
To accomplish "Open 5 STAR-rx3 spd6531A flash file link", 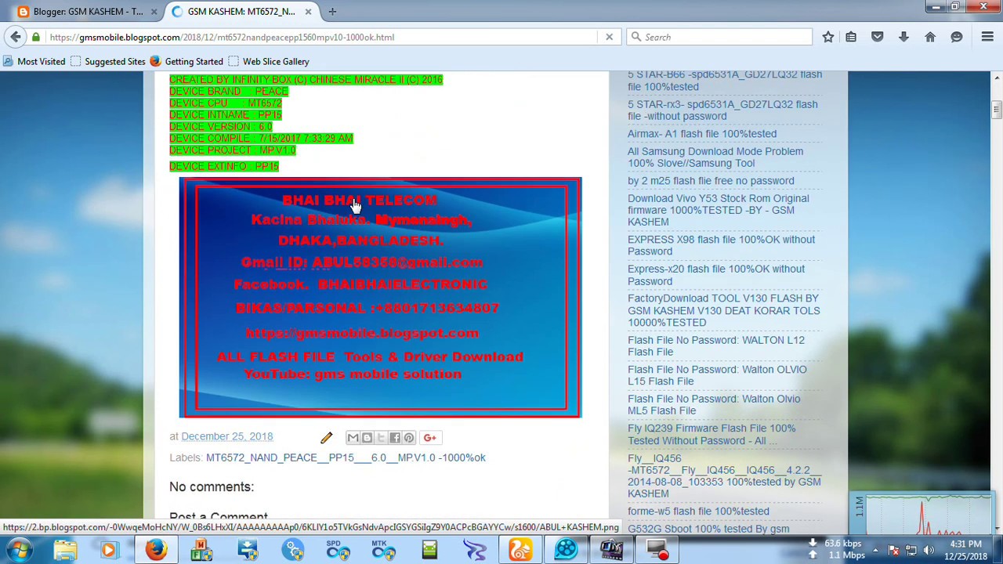I will (x=722, y=110).
